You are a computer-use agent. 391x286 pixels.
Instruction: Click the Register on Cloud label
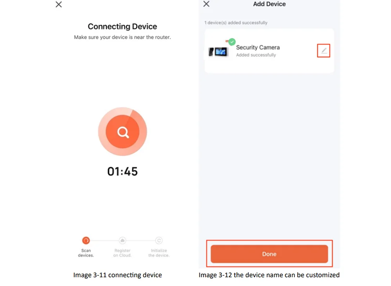click(122, 253)
